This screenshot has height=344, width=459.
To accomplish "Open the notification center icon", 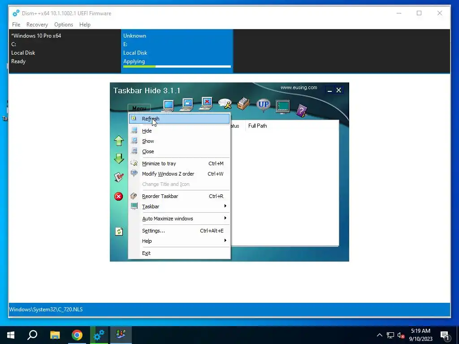I will coord(445,335).
